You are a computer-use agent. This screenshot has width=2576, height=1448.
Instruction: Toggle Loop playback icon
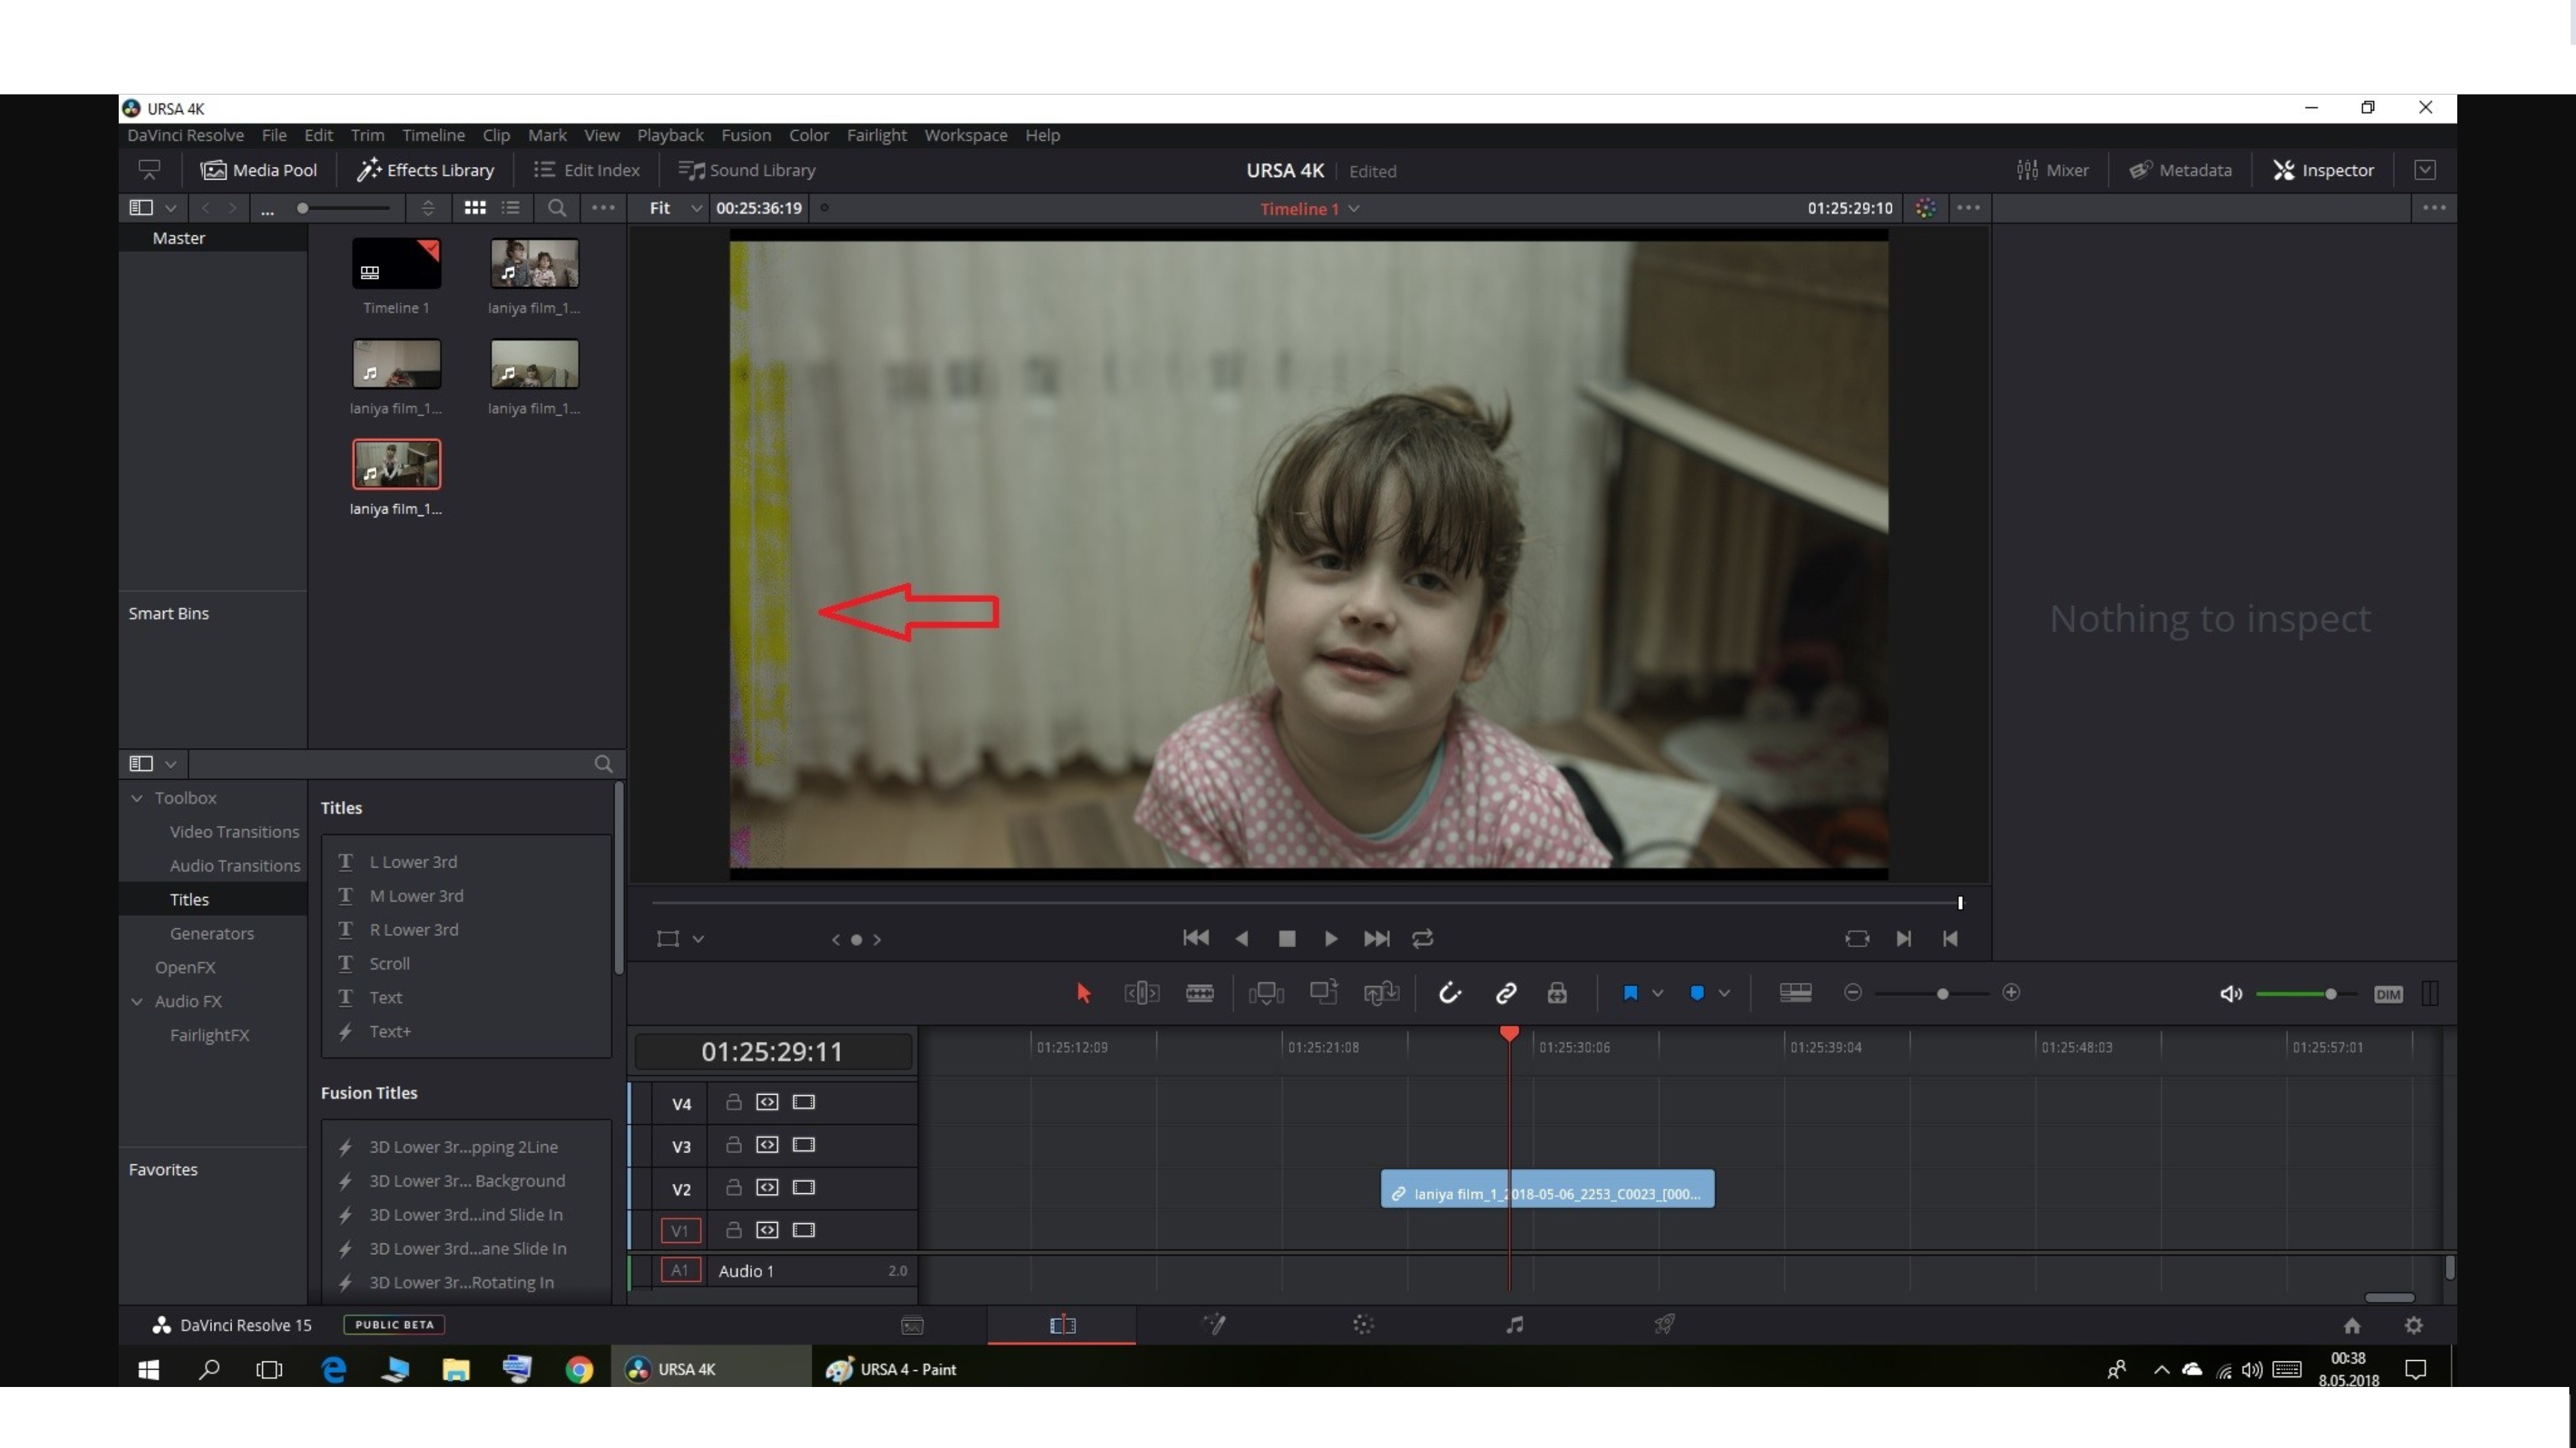(1423, 939)
